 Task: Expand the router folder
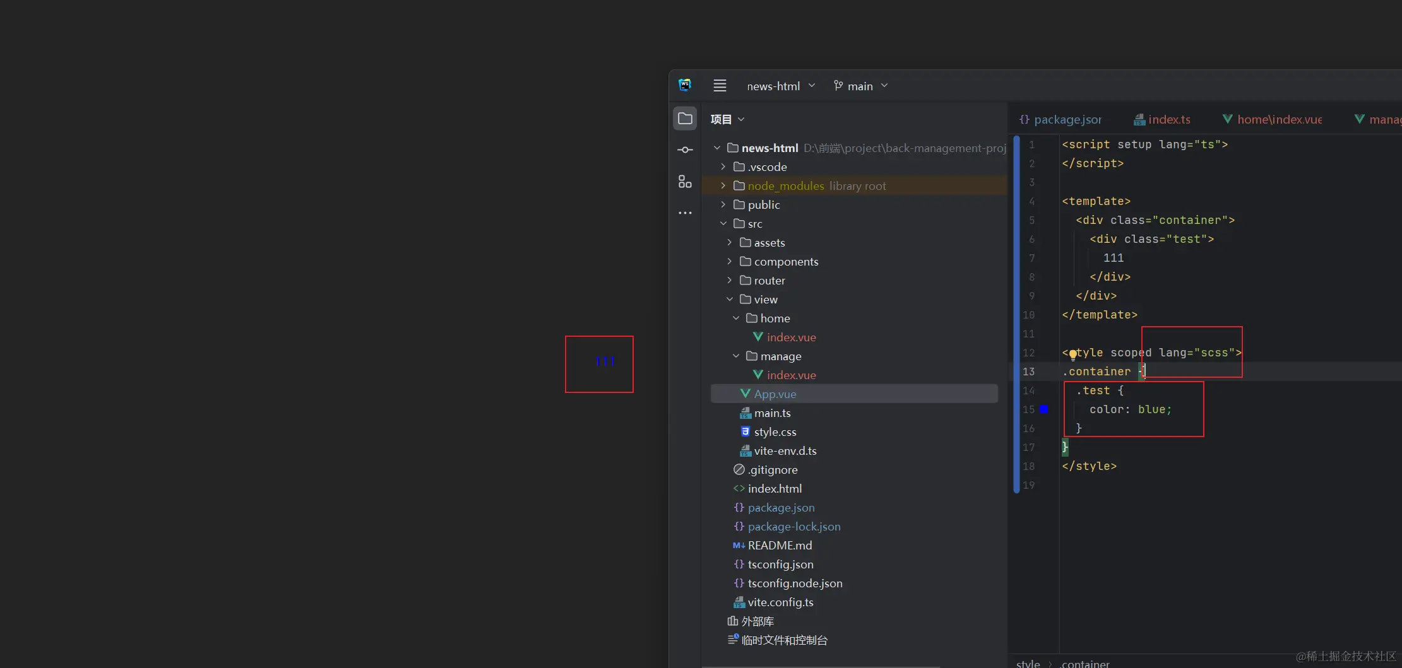pyautogui.click(x=729, y=281)
